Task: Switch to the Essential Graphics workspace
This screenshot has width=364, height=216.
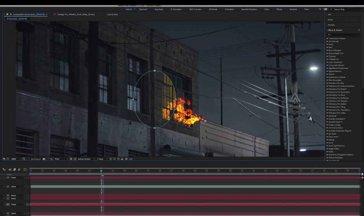Action: pos(249,9)
